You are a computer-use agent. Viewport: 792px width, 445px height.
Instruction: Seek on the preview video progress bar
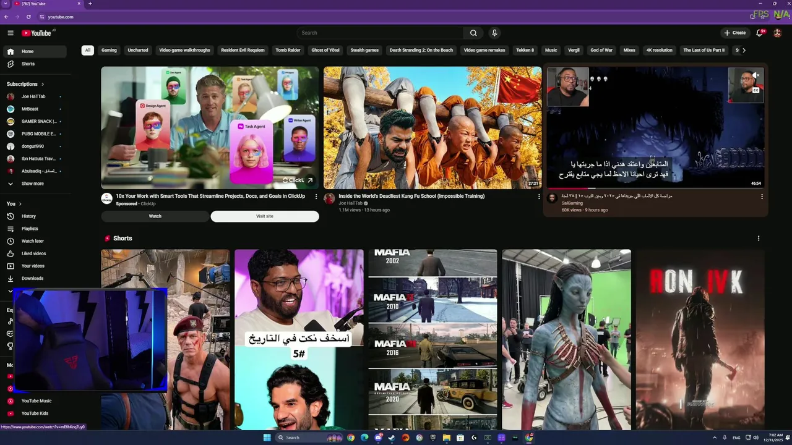655,188
